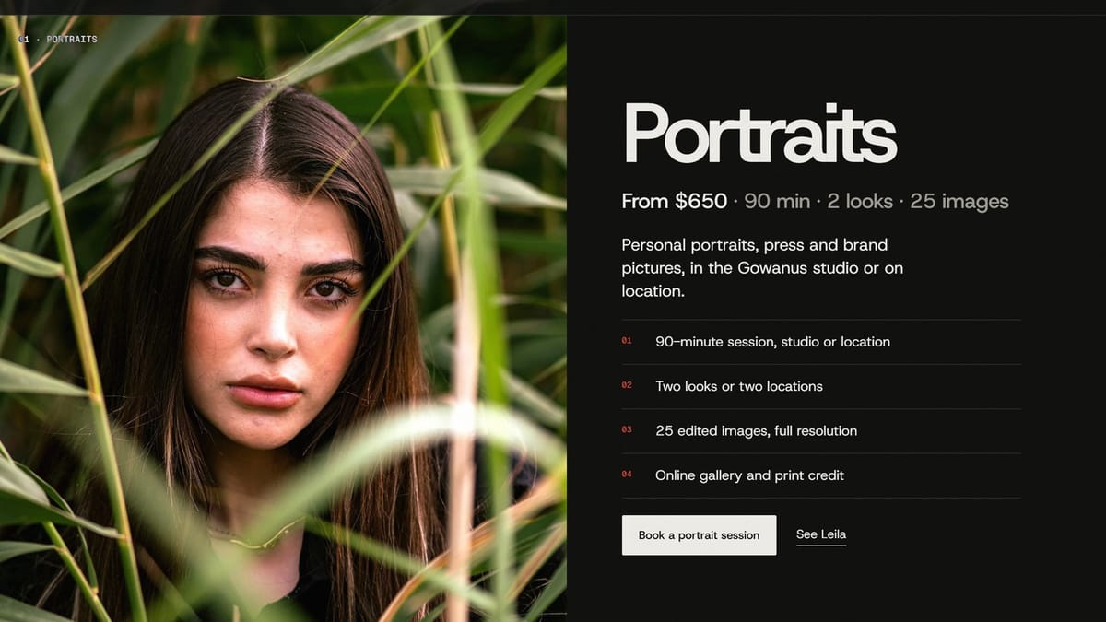Click the red 03 list number
The image size is (1106, 622).
(x=627, y=429)
